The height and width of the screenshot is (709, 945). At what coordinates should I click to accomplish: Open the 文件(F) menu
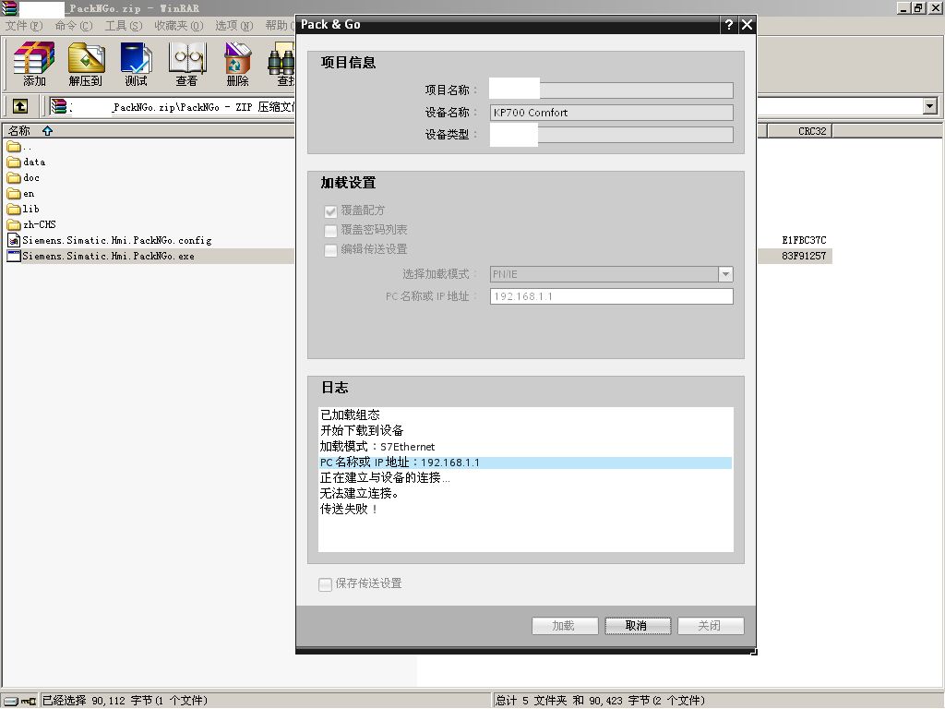coord(24,26)
